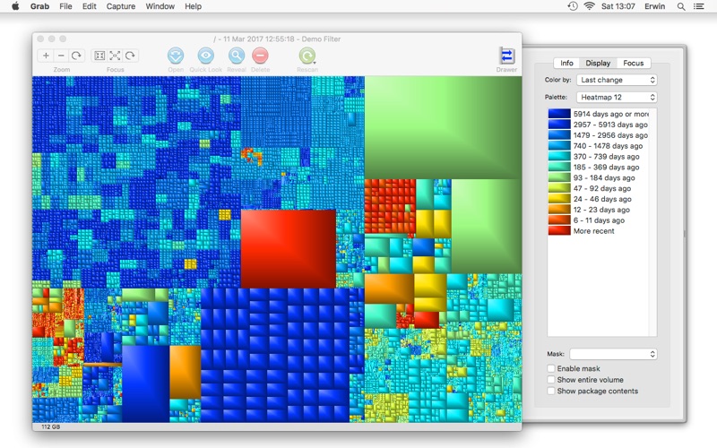This screenshot has width=717, height=448.
Task: Open the Grab menu
Action: point(39,6)
